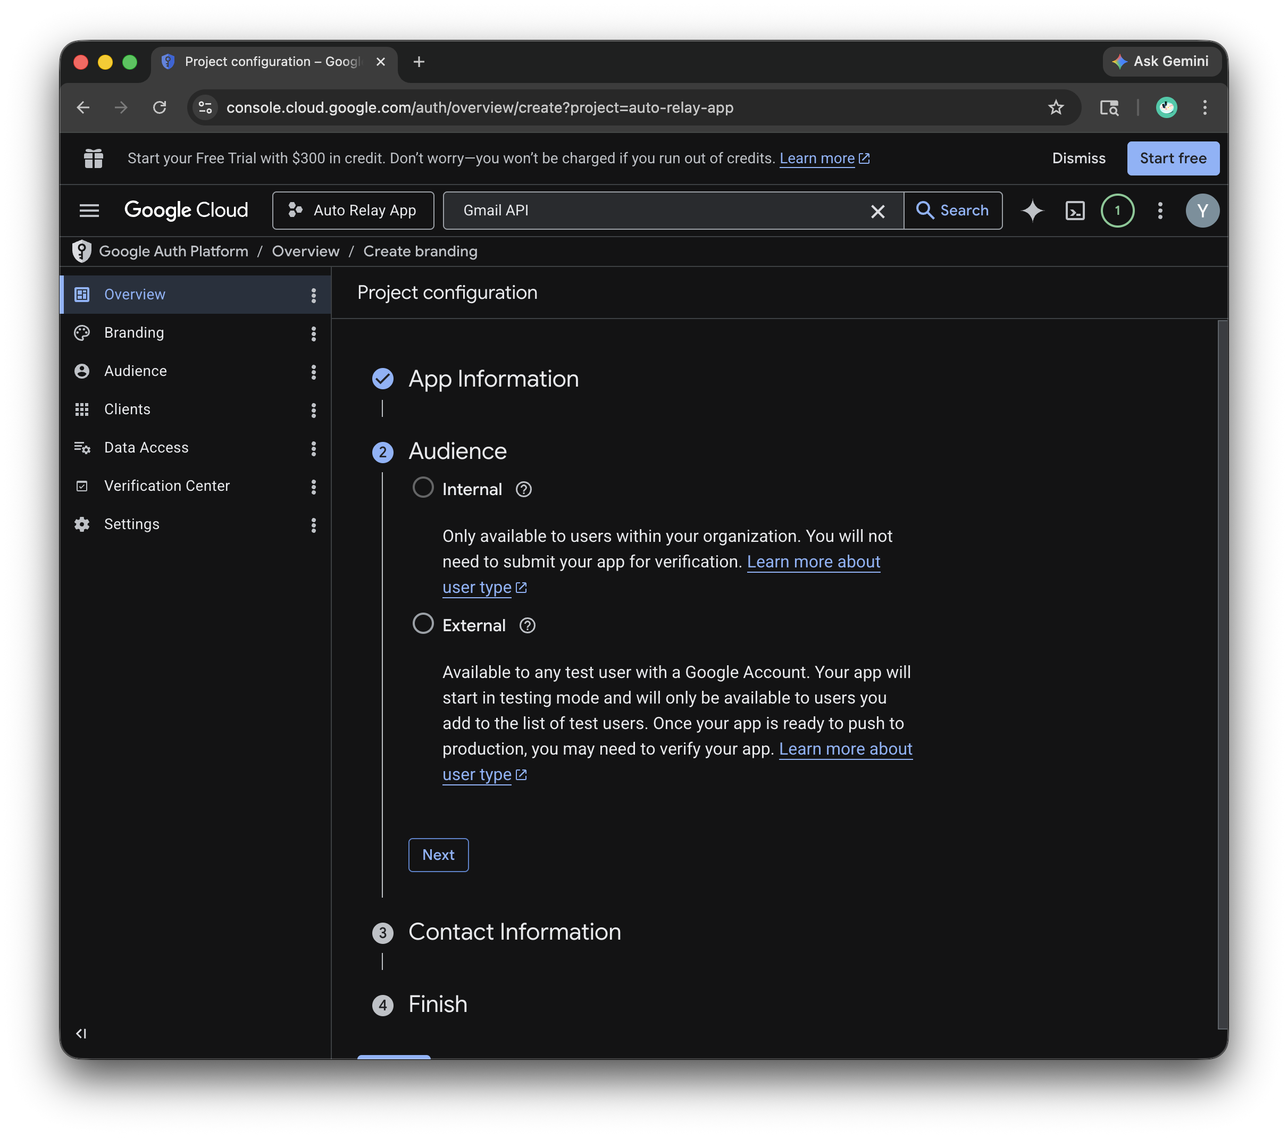Open the Overview three-dot options menu
This screenshot has height=1138, width=1288.
pyautogui.click(x=313, y=294)
